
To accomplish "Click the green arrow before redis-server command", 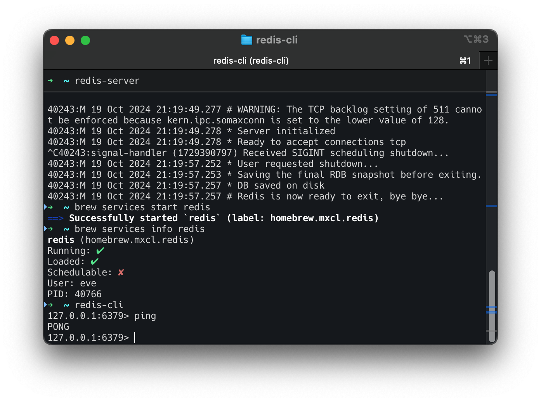I will pyautogui.click(x=50, y=81).
